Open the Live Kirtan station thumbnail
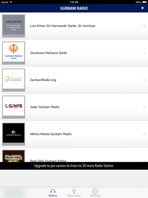The height and width of the screenshot is (198, 148). pyautogui.click(x=14, y=26)
